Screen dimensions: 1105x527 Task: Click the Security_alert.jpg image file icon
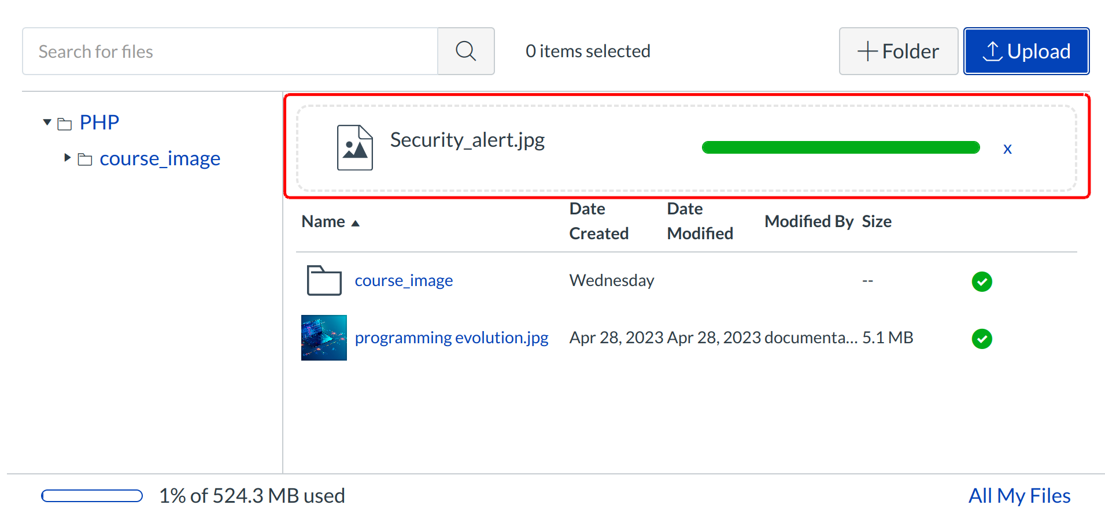(x=354, y=148)
